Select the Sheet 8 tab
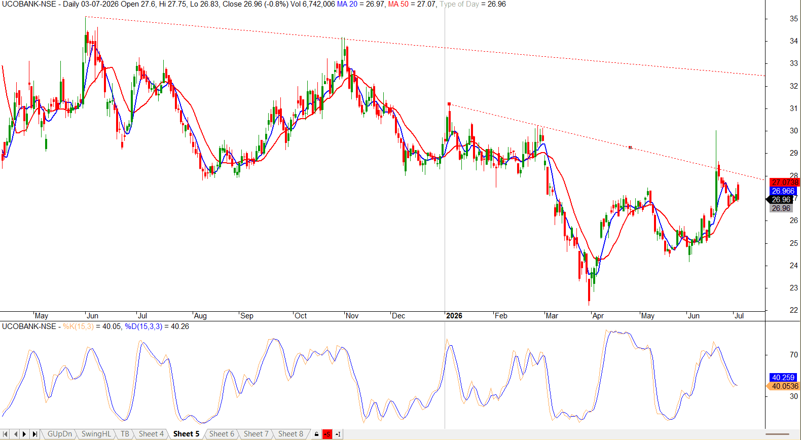801x440 pixels. (290, 434)
